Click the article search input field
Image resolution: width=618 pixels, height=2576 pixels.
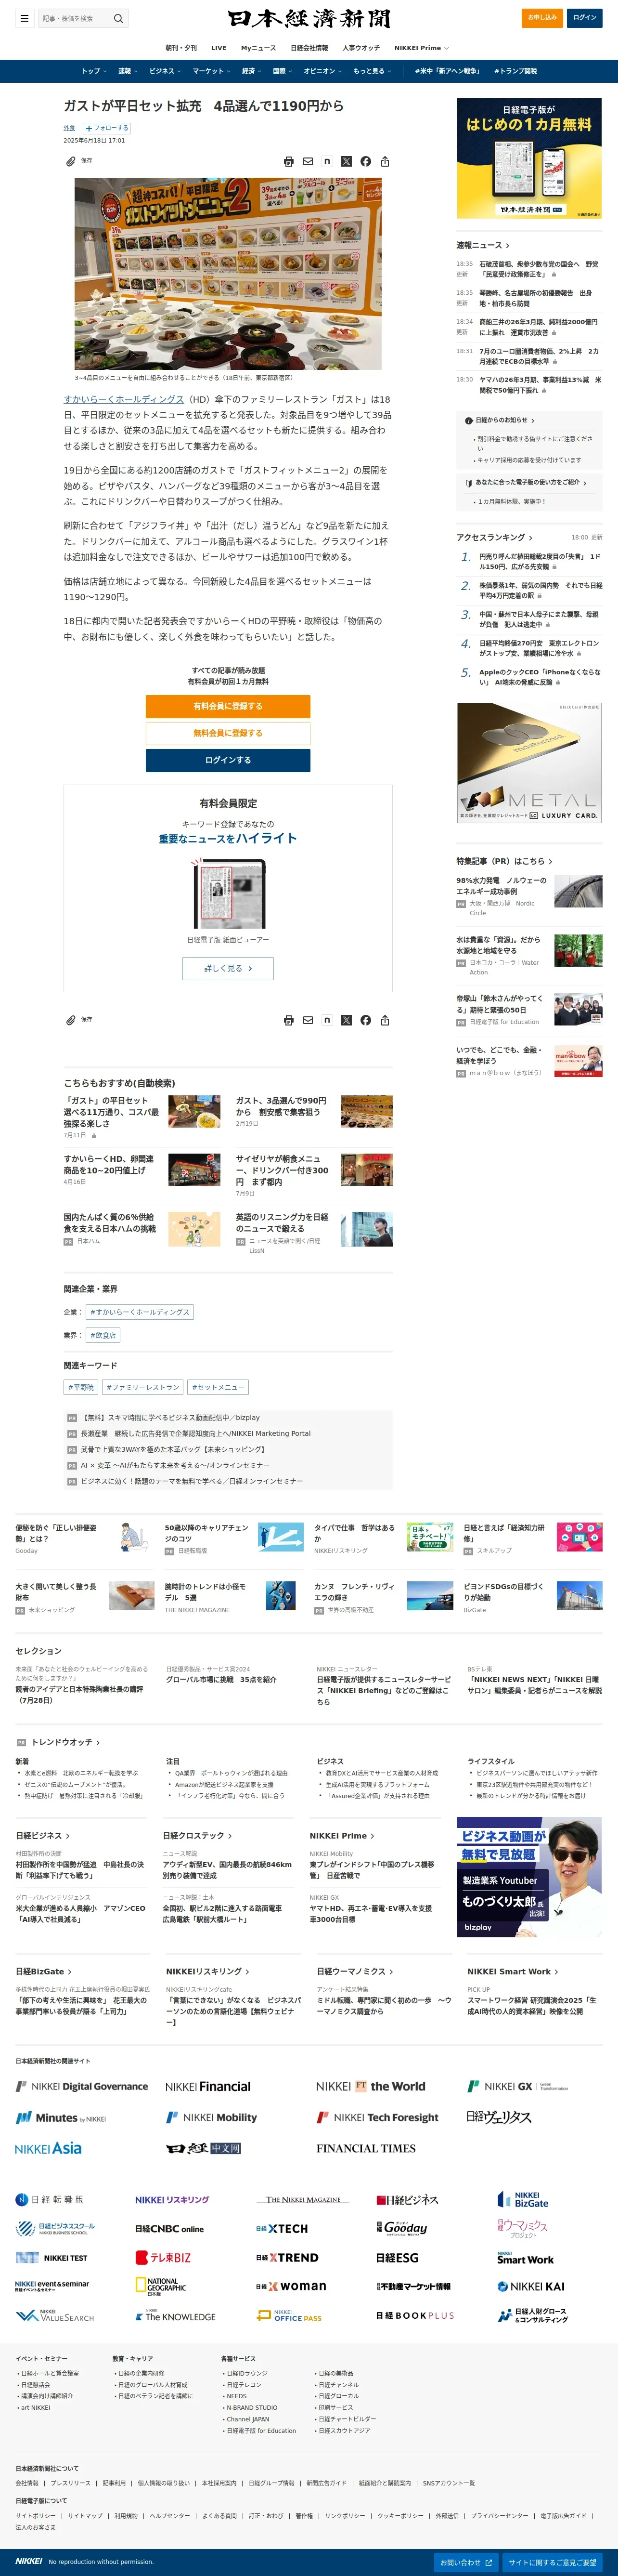click(x=75, y=18)
